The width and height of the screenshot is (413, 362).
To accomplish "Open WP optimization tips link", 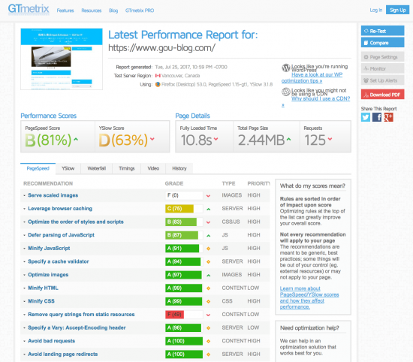I will [312, 77].
